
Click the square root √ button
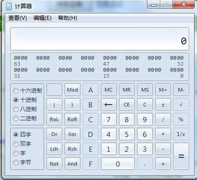click(181, 105)
